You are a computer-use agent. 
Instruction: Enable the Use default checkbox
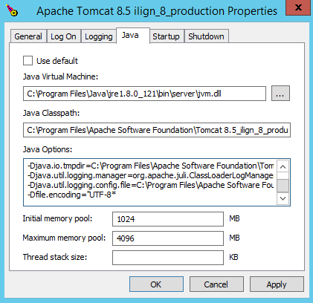pos(28,61)
